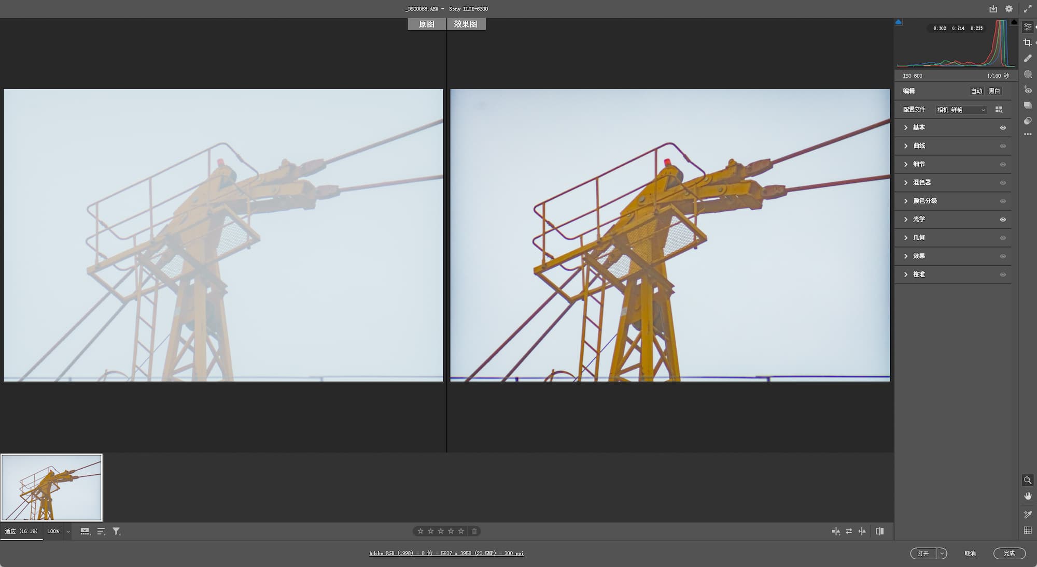Viewport: 1037px width, 567px height.
Task: Select the crane thumbnail in filmstrip
Action: 51,487
